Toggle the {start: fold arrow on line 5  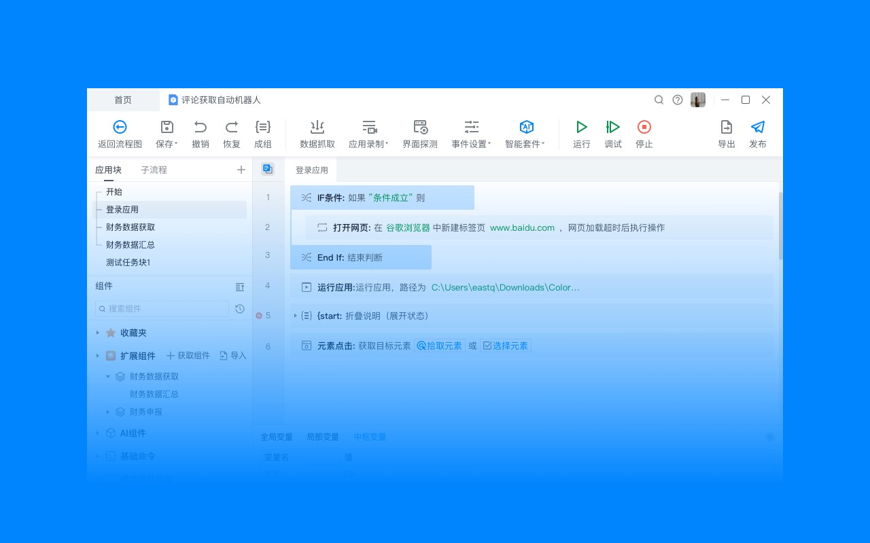296,316
